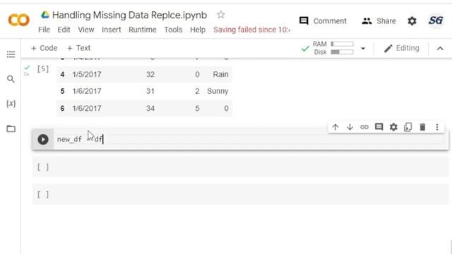Open the SG account avatar

click(x=436, y=20)
